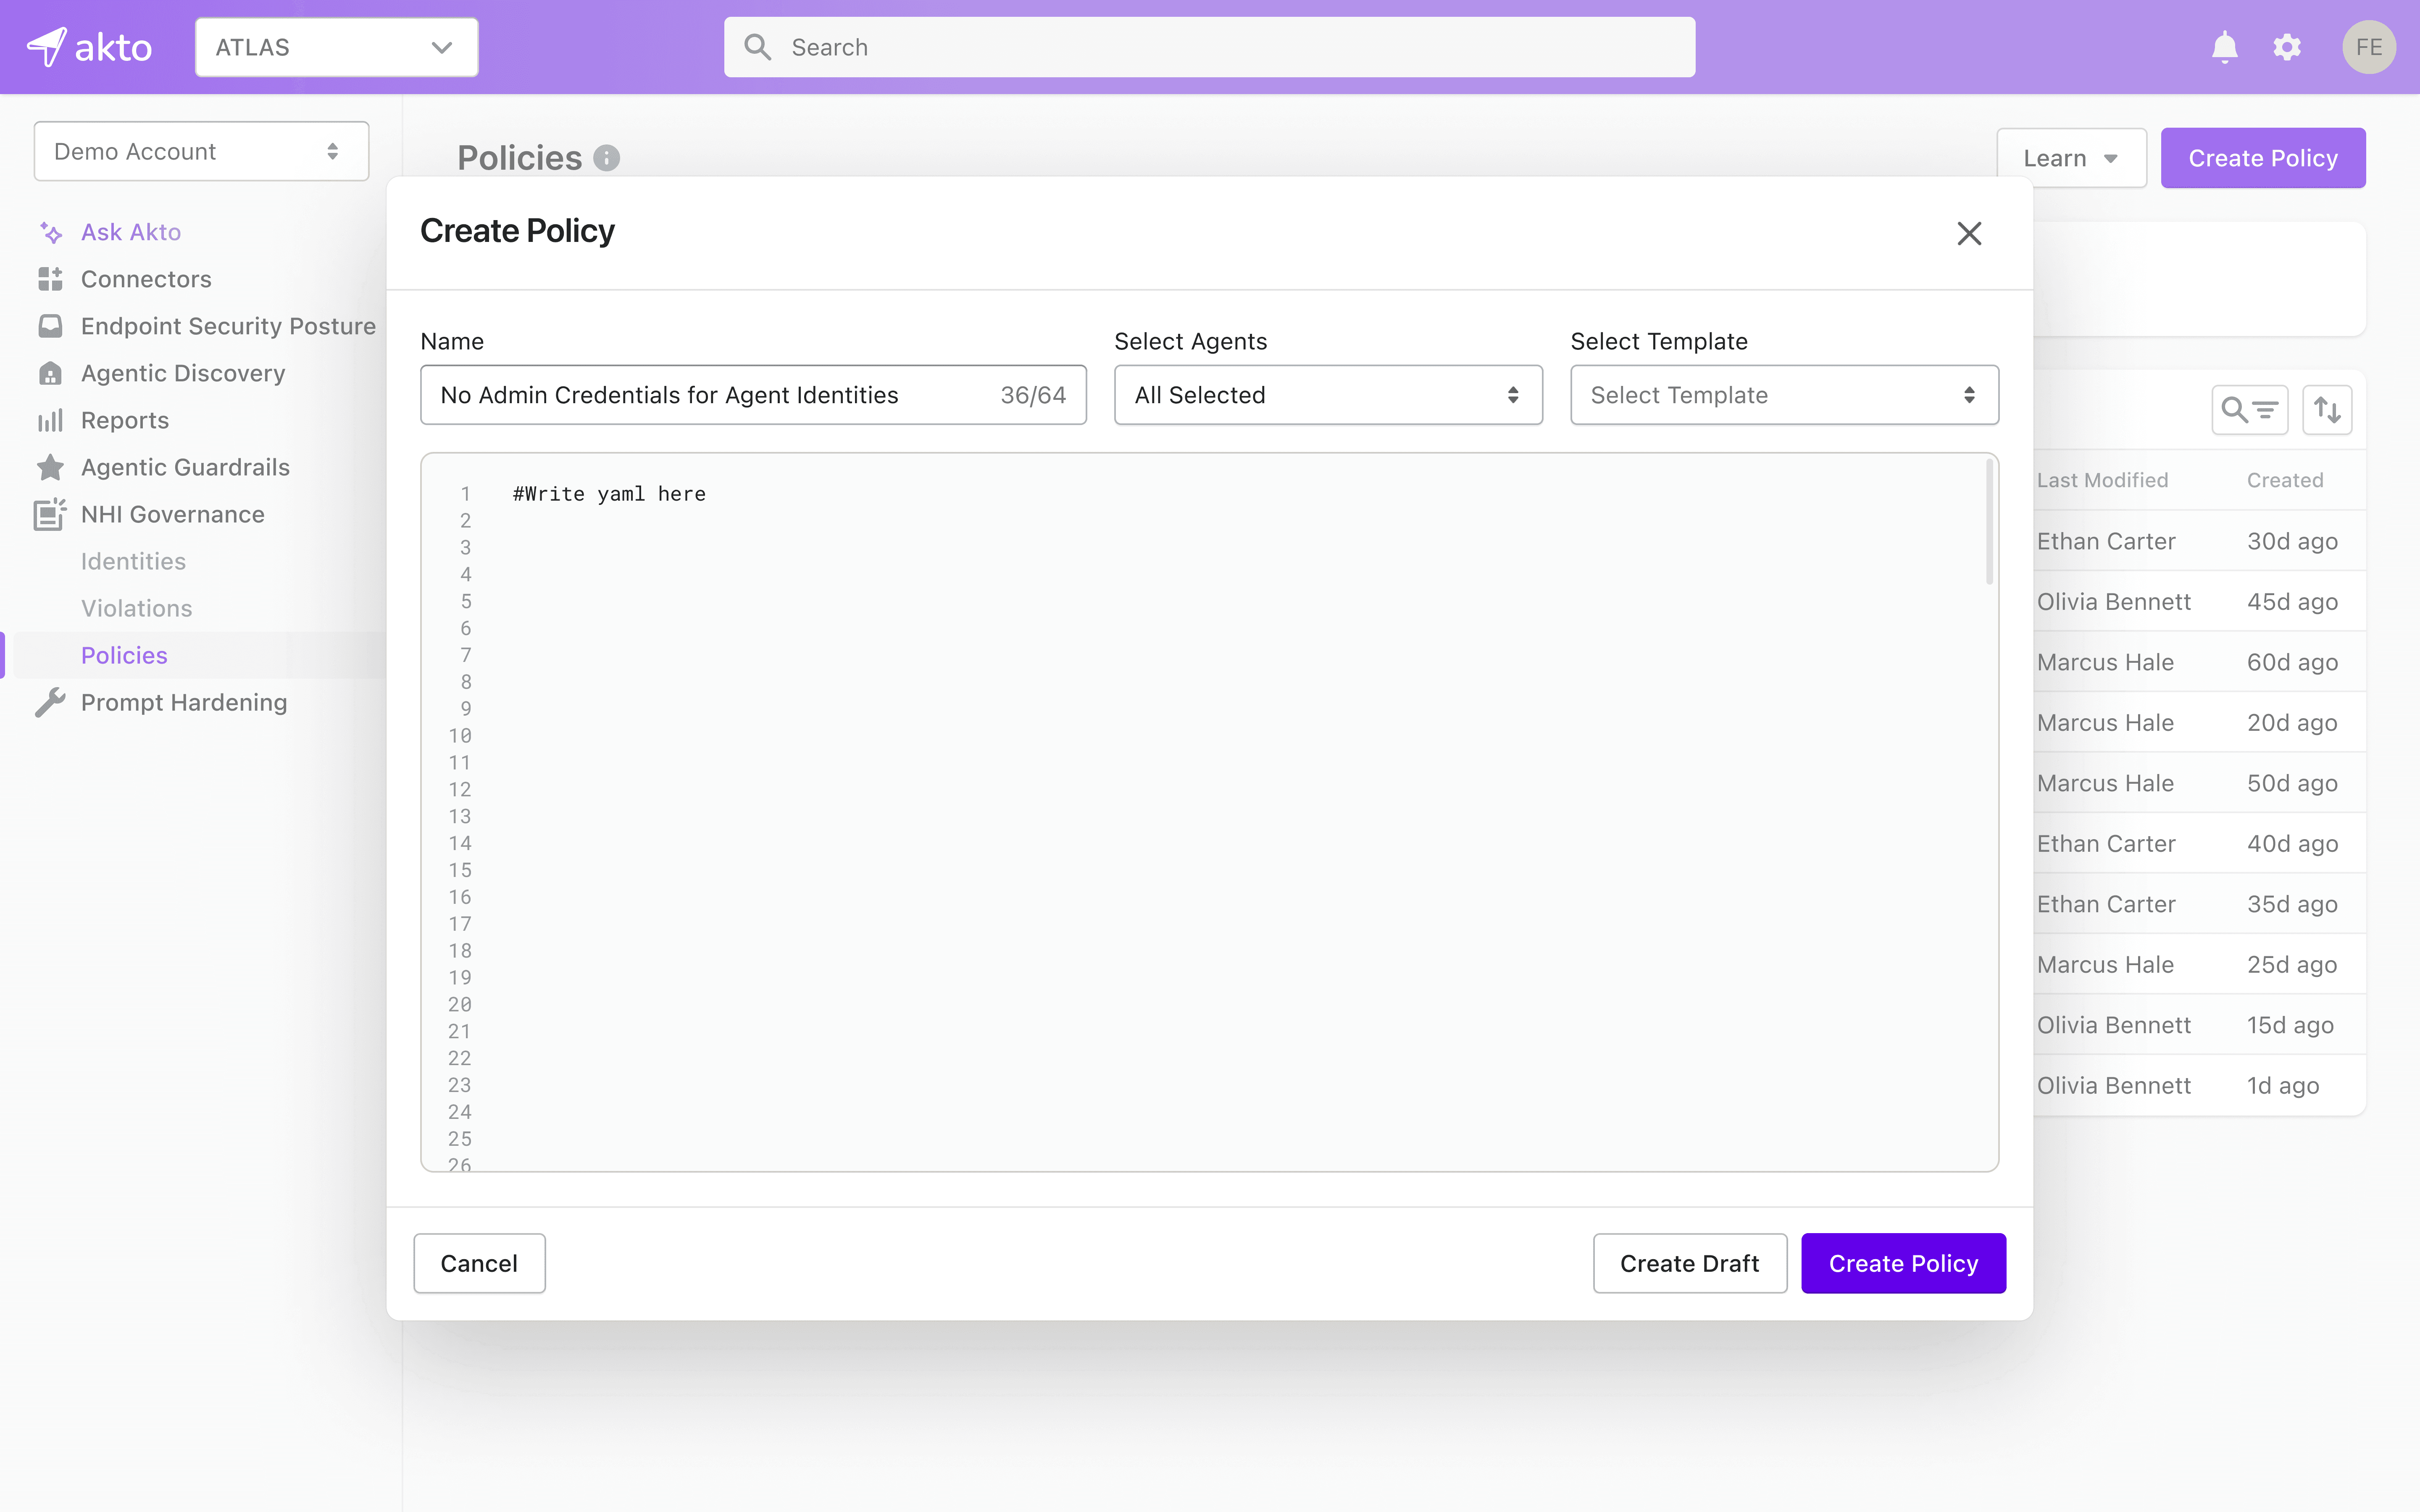
Task: Click the '30d ago' created cell
Action: pos(2292,541)
